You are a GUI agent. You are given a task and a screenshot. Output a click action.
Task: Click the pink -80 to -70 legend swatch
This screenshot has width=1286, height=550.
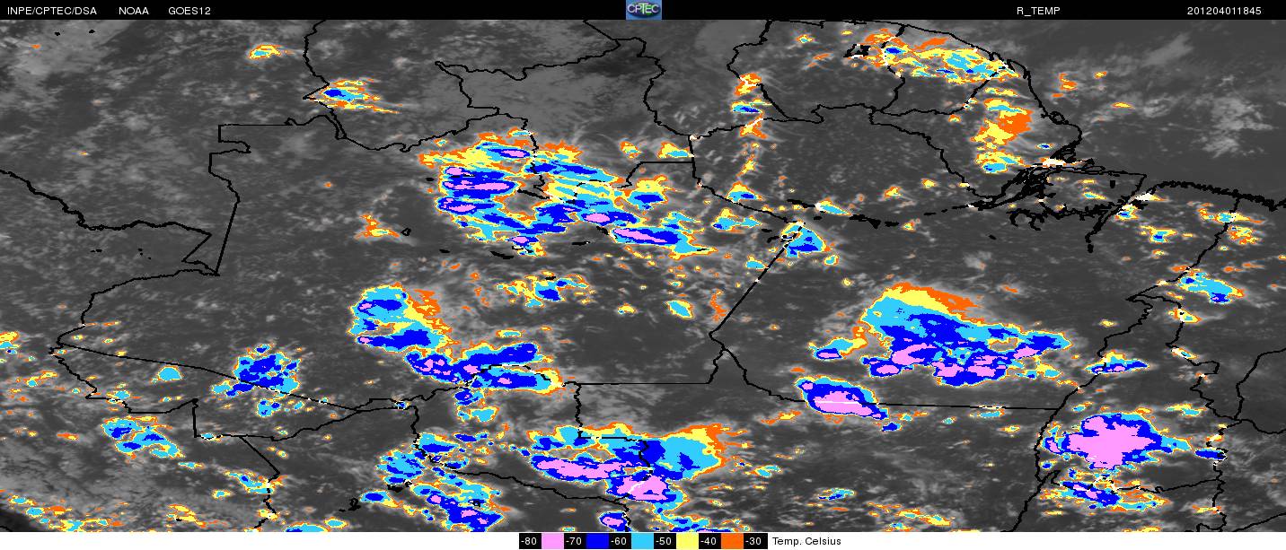coord(552,541)
